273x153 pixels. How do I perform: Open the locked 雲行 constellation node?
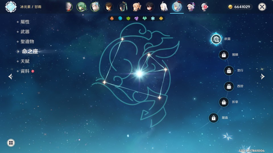[x=229, y=71]
